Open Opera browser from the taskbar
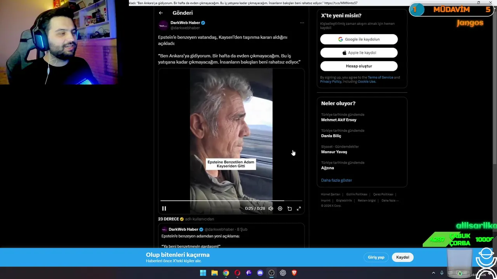Image resolution: width=497 pixels, height=279 pixels. point(237,273)
